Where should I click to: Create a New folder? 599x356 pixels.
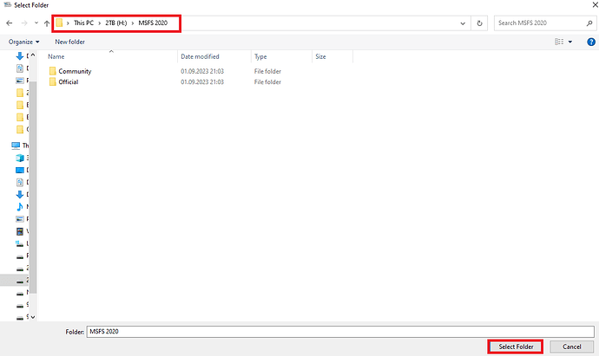[69, 42]
